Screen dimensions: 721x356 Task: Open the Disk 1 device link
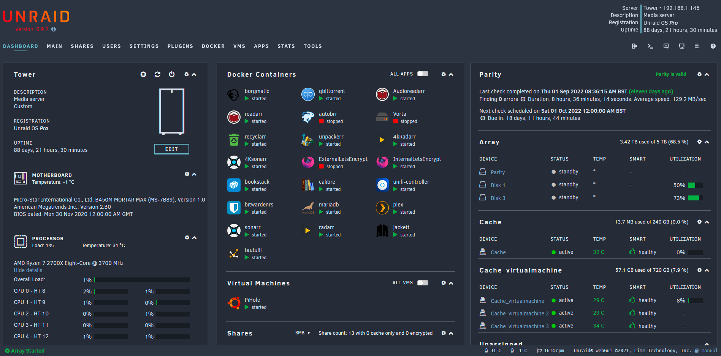point(498,185)
